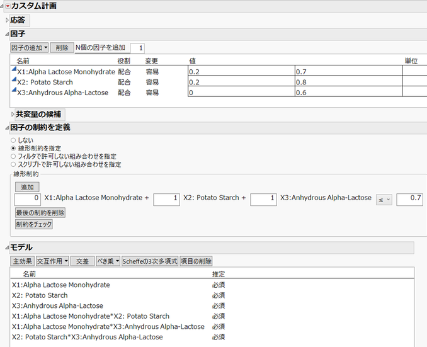Collapse the モデル section
Viewport: 427px width, 347px height.
pyautogui.click(x=7, y=247)
